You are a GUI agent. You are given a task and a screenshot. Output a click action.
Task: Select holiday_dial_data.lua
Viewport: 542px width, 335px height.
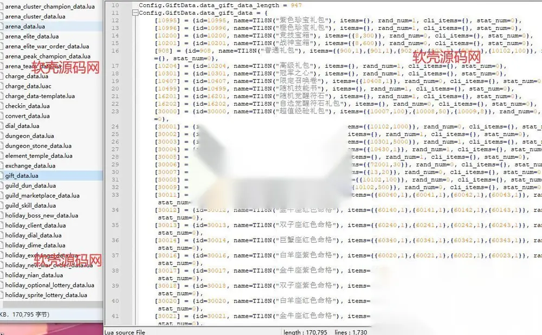click(33, 235)
